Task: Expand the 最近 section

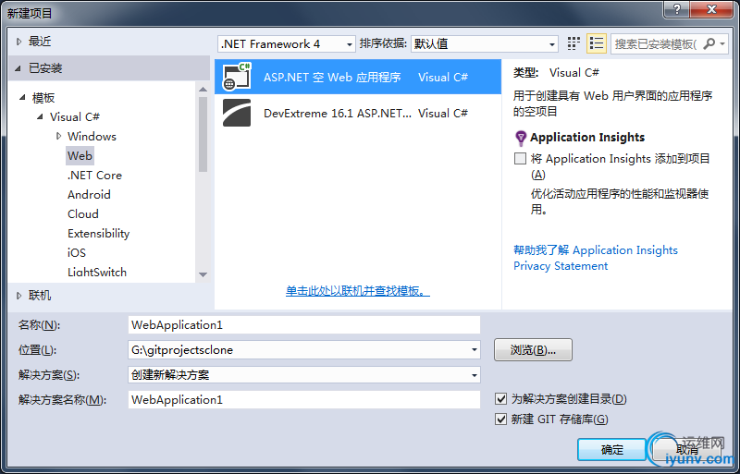Action: click(x=18, y=42)
